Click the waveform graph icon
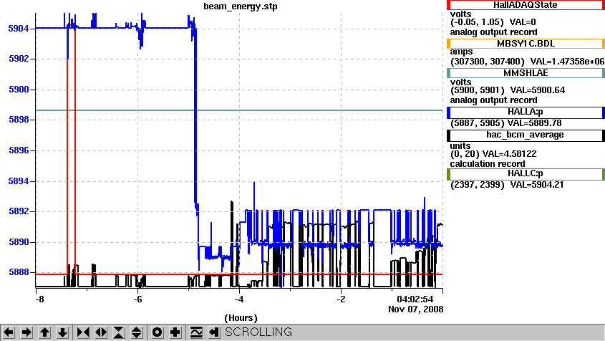Viewport: 605px width, 341px height. click(x=196, y=332)
